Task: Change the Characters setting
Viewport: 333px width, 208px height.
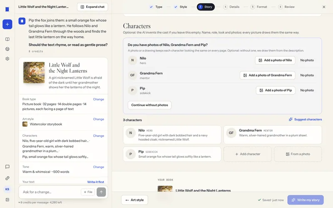Action: [99, 136]
